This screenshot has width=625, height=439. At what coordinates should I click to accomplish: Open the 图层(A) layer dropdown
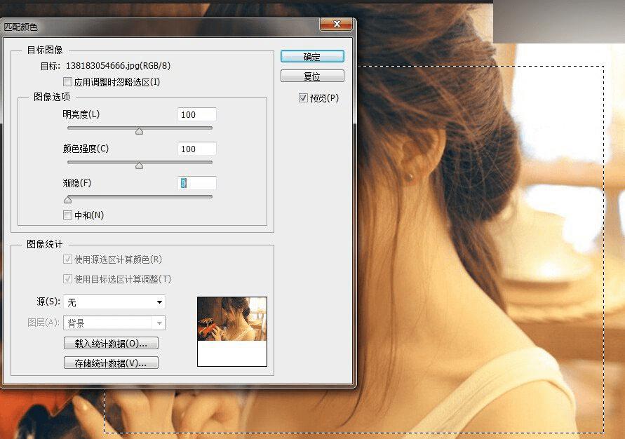[x=114, y=323]
